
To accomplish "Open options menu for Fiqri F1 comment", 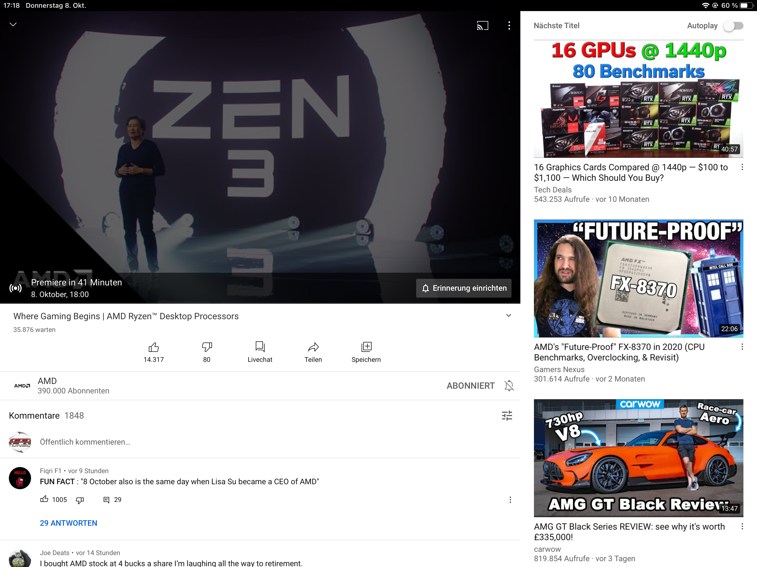I will [x=510, y=500].
